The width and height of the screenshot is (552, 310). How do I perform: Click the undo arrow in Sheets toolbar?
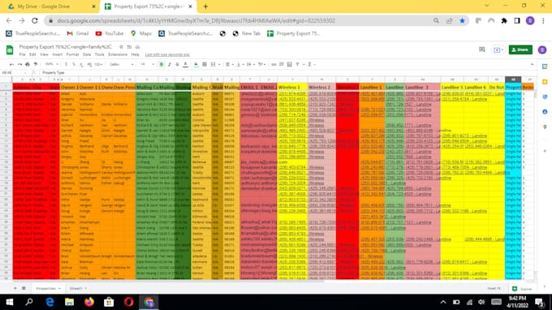pos(11,64)
